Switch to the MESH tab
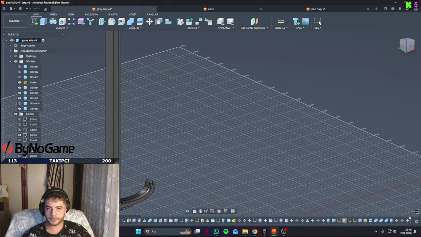The height and width of the screenshot is (237, 421). (x=71, y=14)
